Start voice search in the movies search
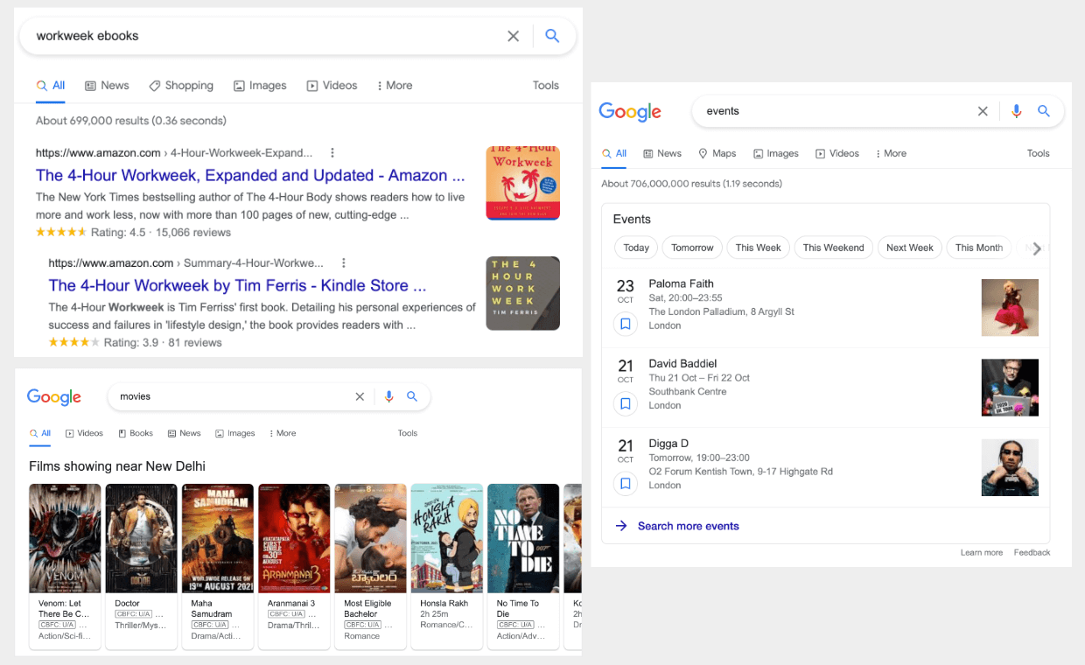Image resolution: width=1085 pixels, height=665 pixels. click(389, 396)
